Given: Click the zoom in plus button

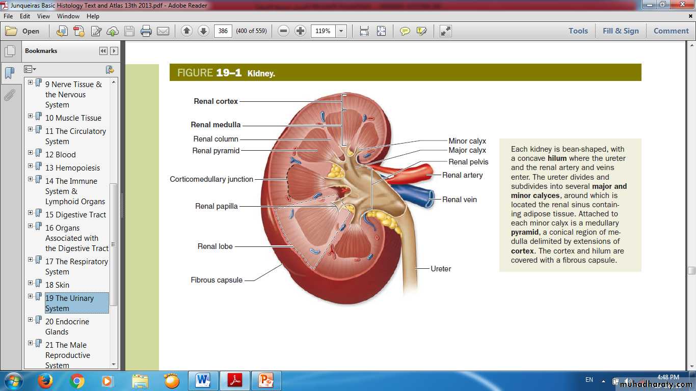Looking at the screenshot, I should click(x=301, y=31).
